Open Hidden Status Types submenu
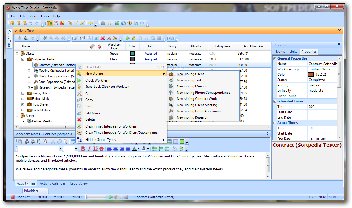Screen dimensions: 352x208 click(x=121, y=140)
